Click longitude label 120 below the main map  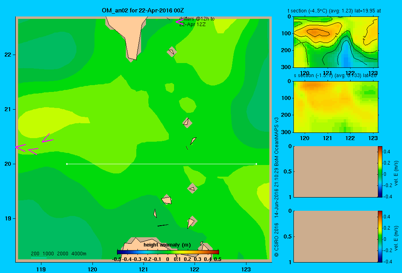point(92,269)
